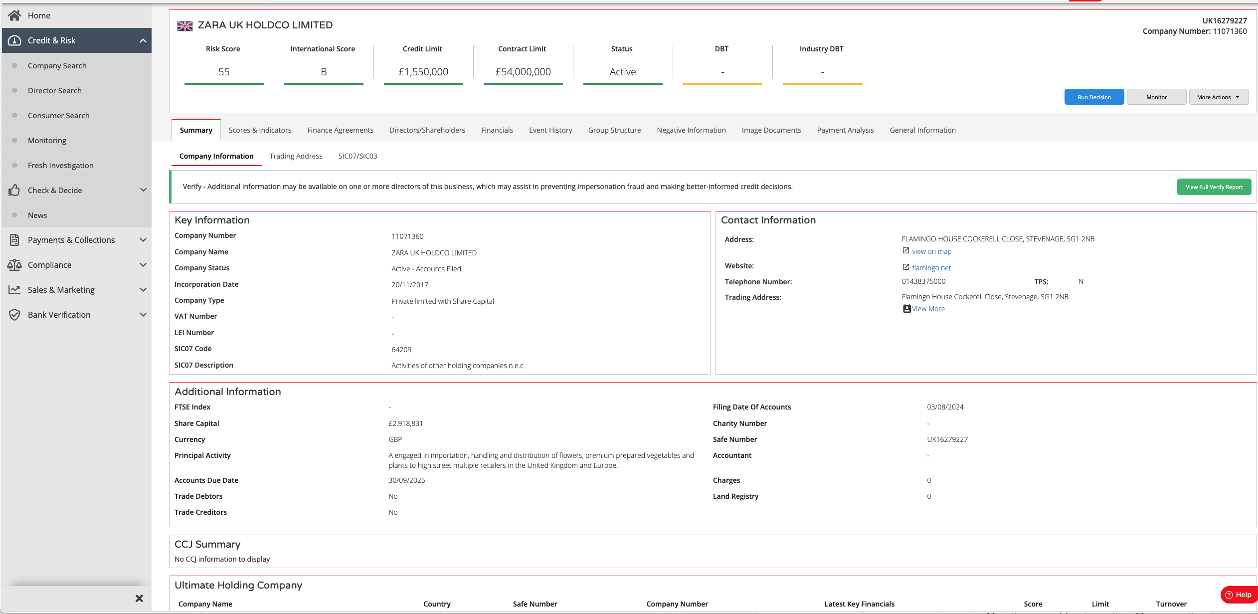1258x614 pixels.
Task: Click the Risk Score value 55
Action: tap(224, 72)
